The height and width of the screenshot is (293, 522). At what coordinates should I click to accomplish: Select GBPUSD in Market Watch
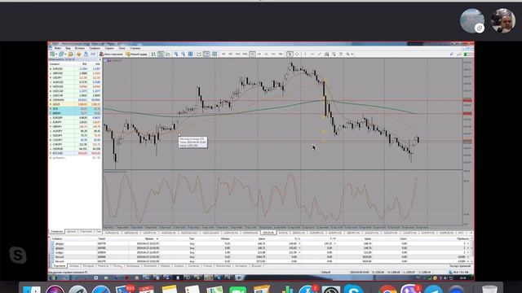[75, 73]
